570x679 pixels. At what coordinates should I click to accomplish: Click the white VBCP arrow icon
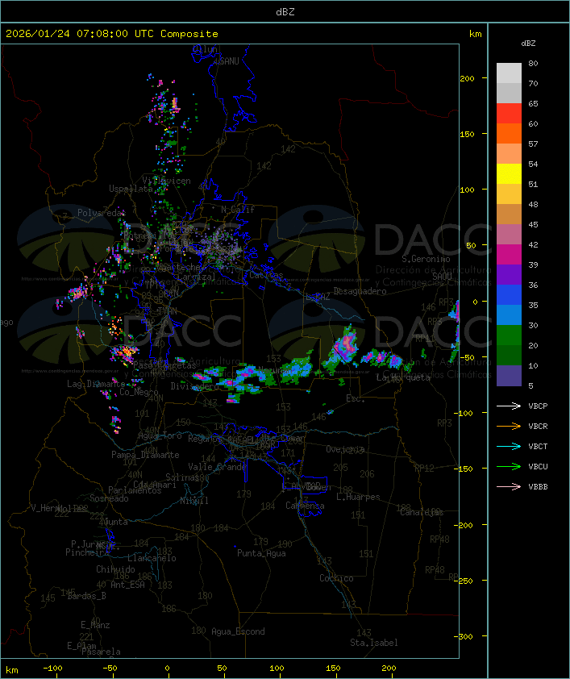(509, 406)
